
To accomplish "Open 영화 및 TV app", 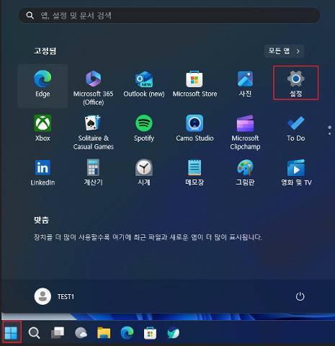I will pos(296,172).
